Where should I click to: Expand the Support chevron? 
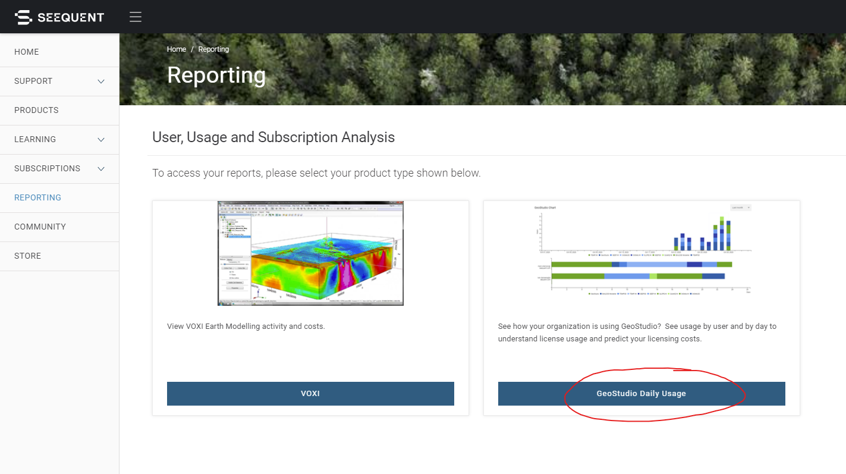click(x=101, y=81)
